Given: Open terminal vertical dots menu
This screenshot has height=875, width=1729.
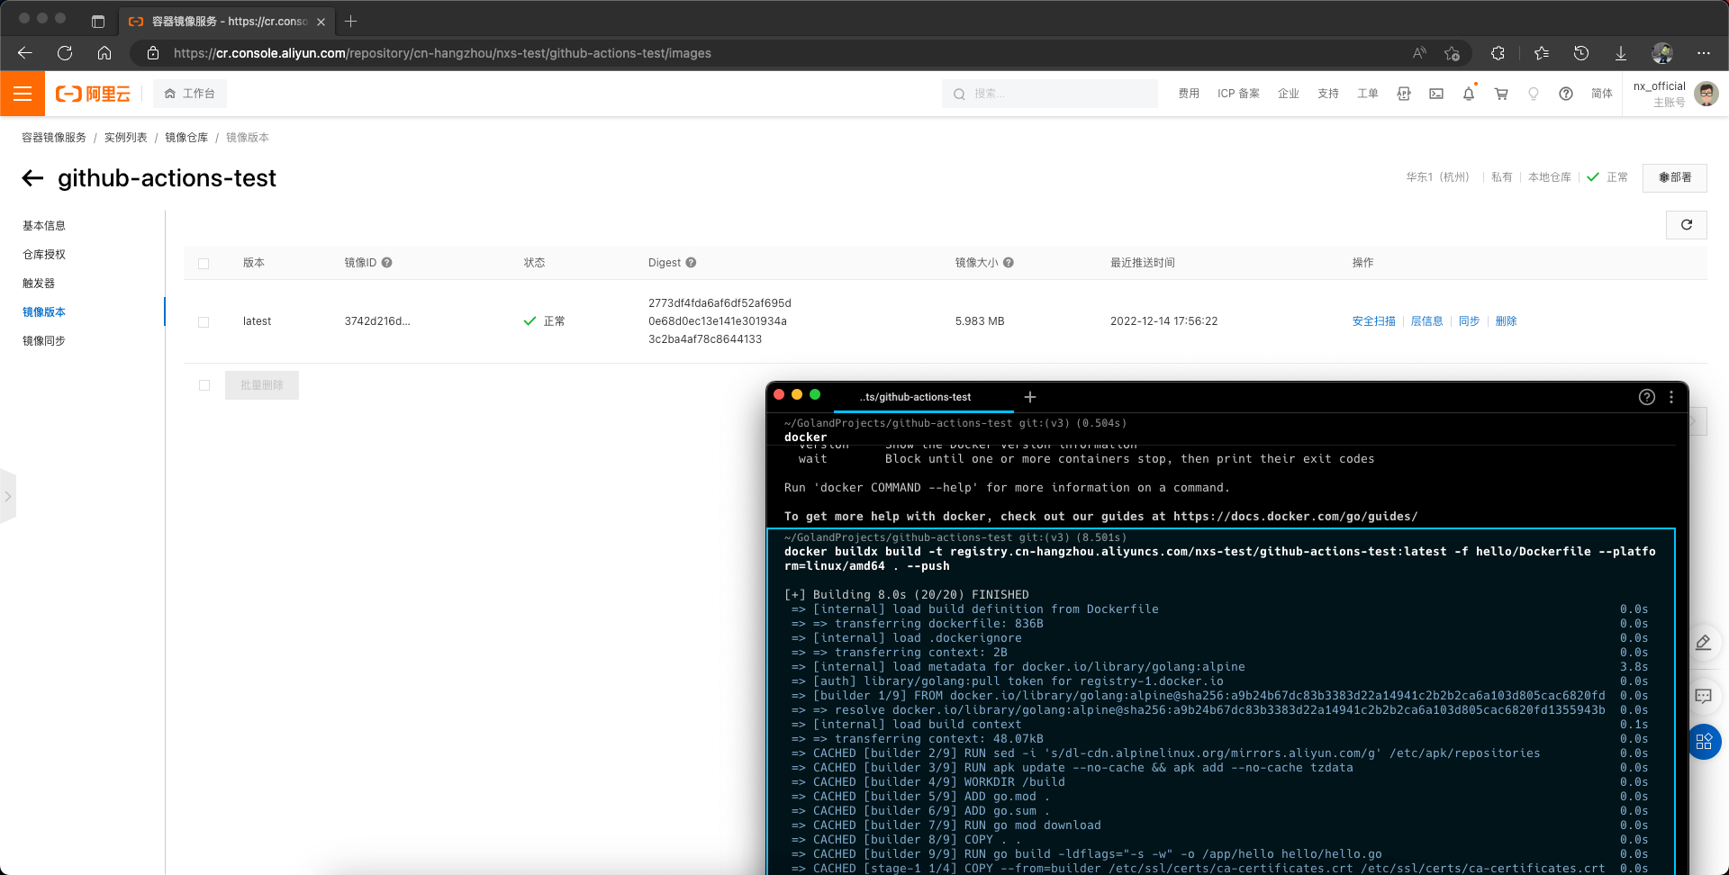Looking at the screenshot, I should coord(1671,397).
